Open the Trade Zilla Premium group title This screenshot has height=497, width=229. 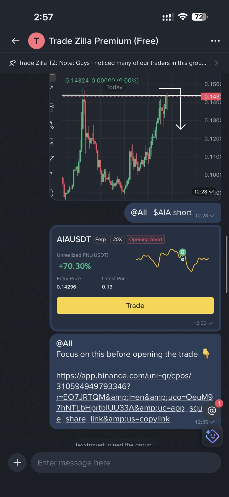[104, 41]
